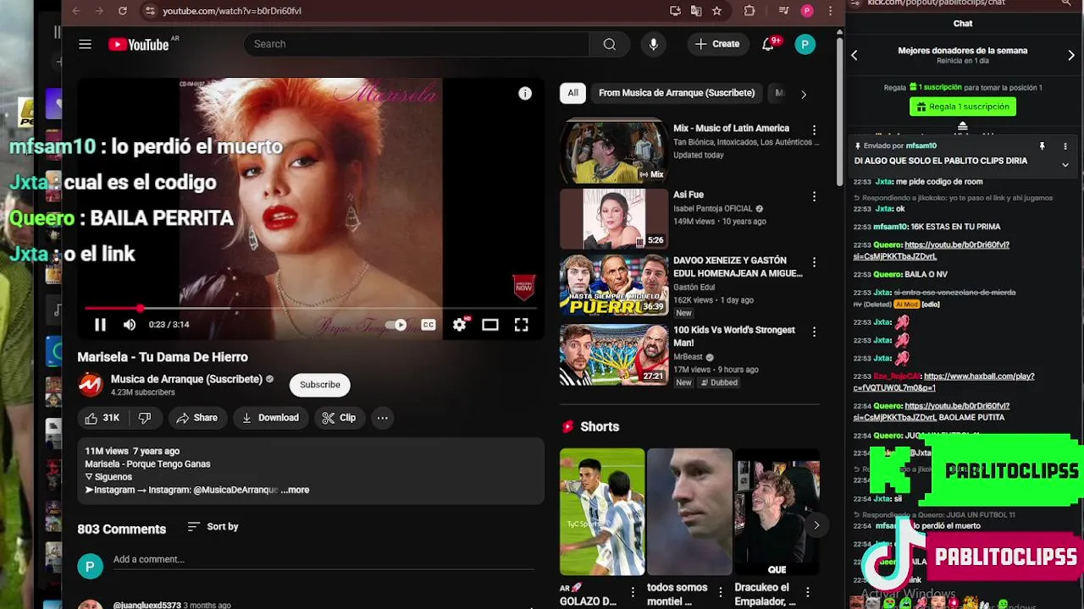Screen dimensions: 1084x609
Task: Open todos somos montiel short thumbnail
Action: [x=689, y=512]
